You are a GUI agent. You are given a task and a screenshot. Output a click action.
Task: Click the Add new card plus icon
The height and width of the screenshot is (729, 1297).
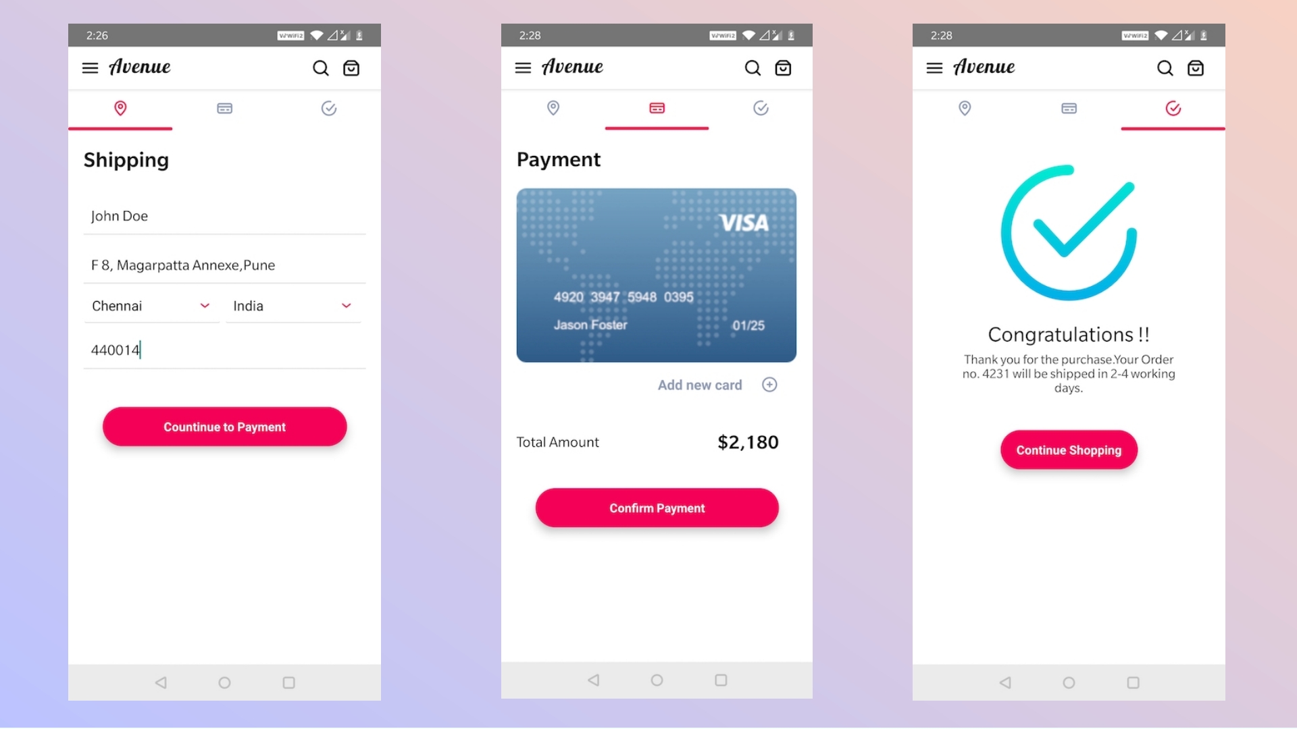768,385
